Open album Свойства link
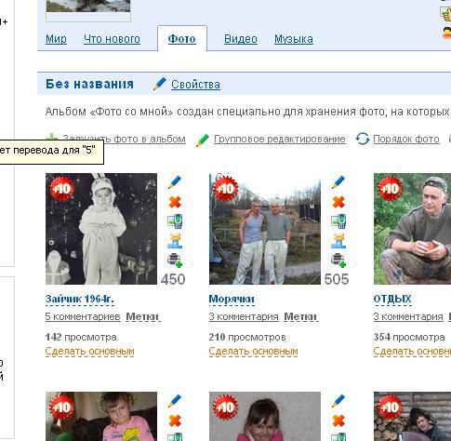 tap(195, 85)
